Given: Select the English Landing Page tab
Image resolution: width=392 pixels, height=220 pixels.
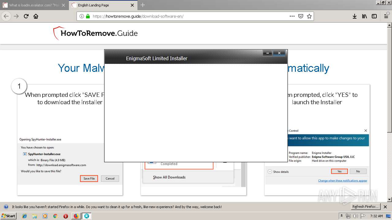Looking at the screenshot, I should click(103, 5).
